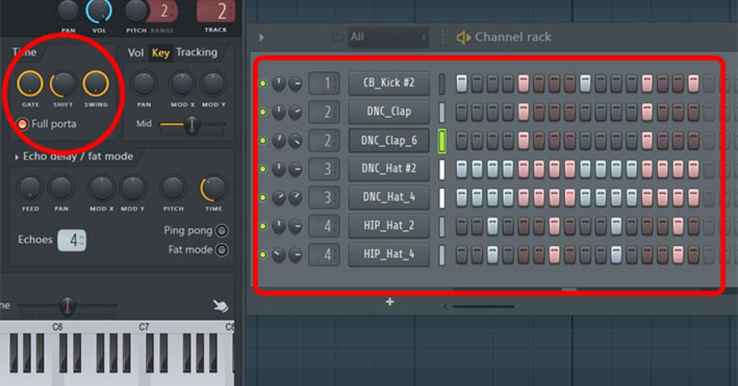The image size is (738, 386).
Task: Click the PAN knob under Key tab
Action: click(x=144, y=84)
